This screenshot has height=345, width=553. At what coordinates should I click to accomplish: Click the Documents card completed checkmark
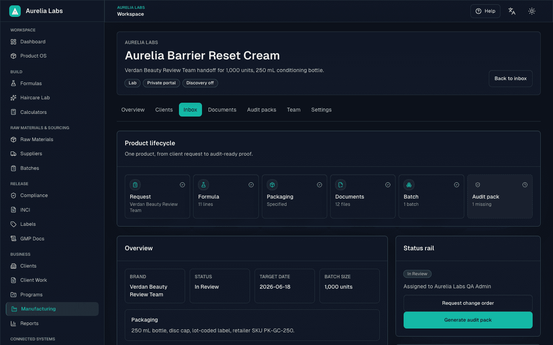pyautogui.click(x=388, y=185)
